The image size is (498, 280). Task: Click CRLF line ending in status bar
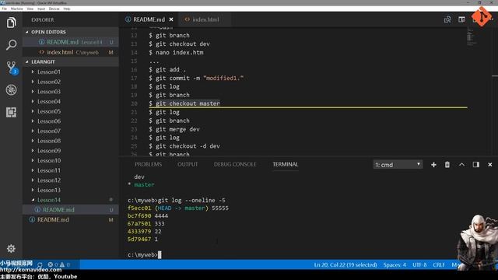[x=439, y=264]
